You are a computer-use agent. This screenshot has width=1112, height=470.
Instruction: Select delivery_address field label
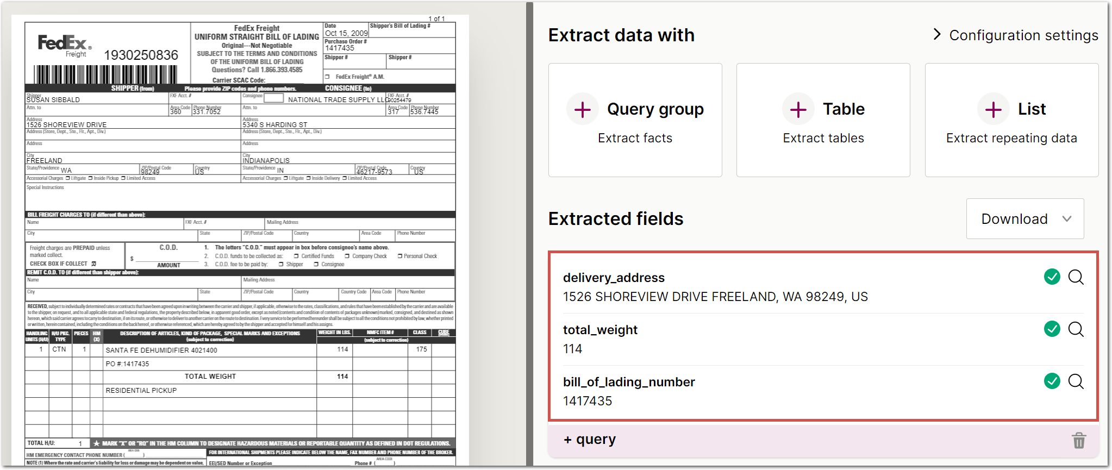pos(614,278)
